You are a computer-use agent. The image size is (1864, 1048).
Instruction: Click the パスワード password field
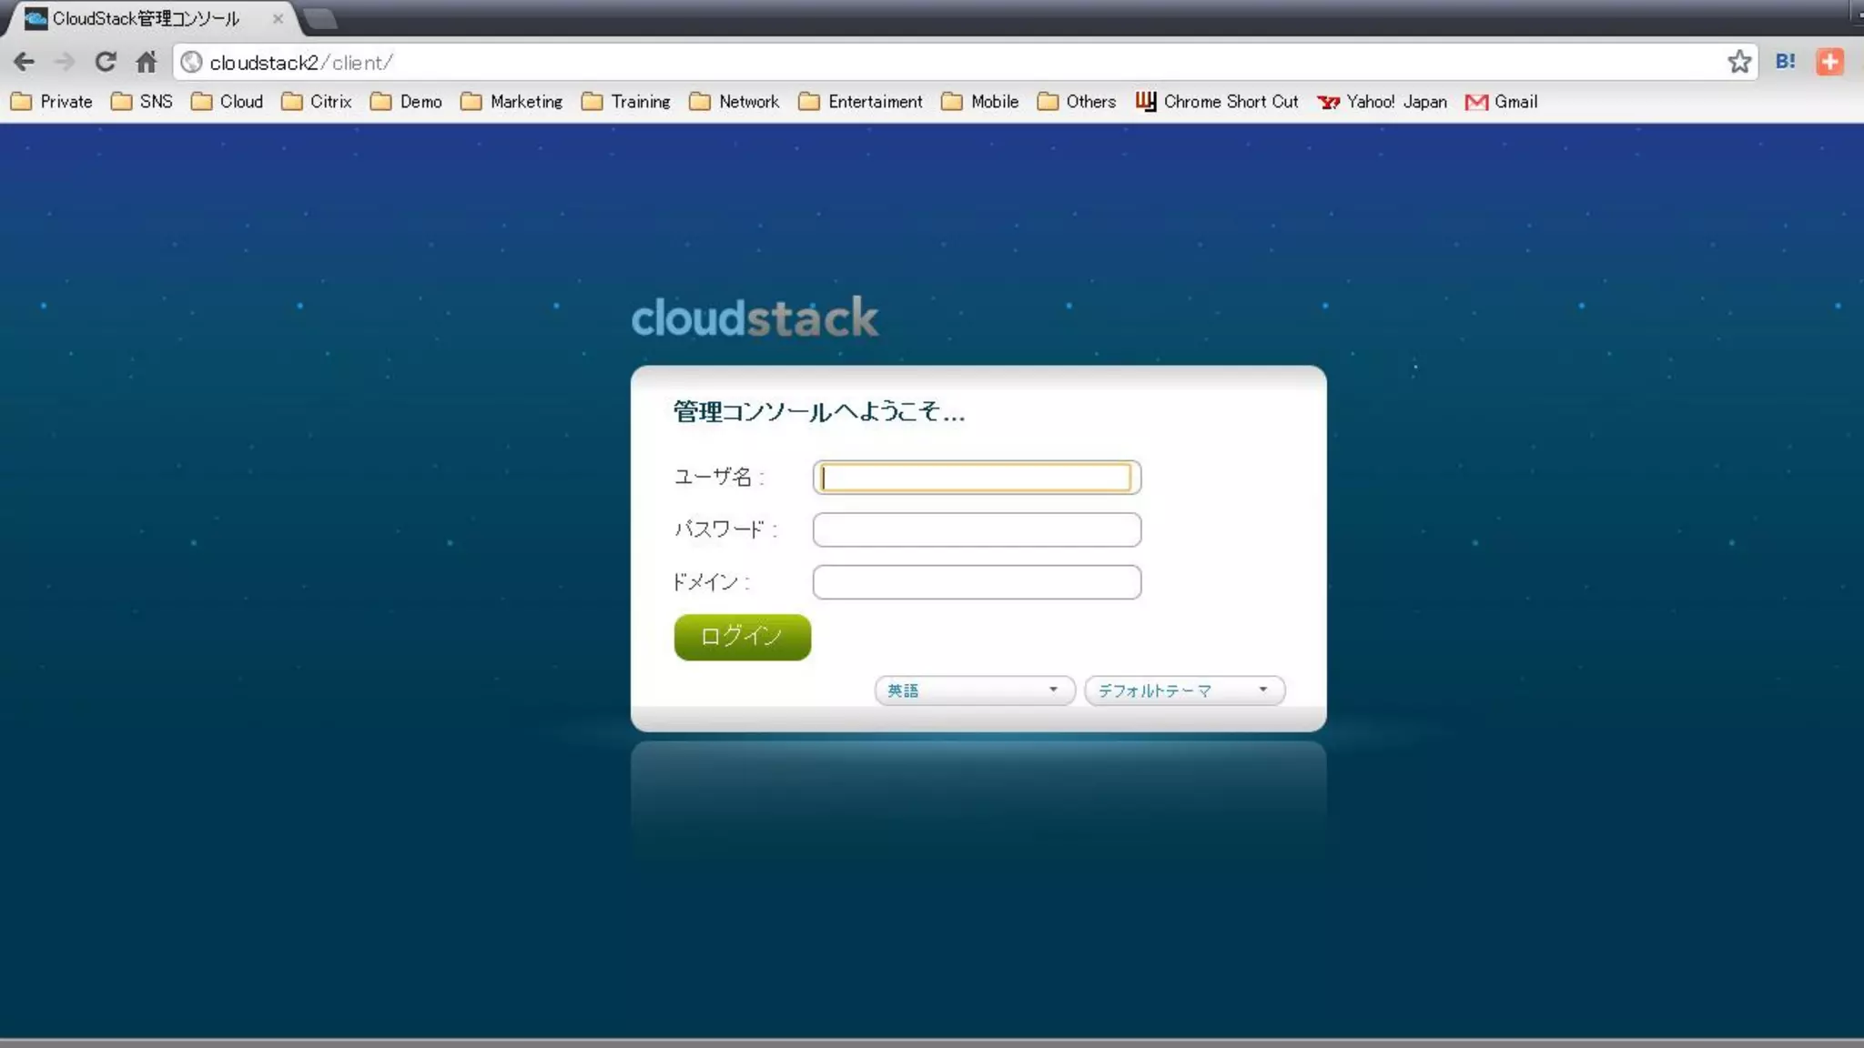976,529
